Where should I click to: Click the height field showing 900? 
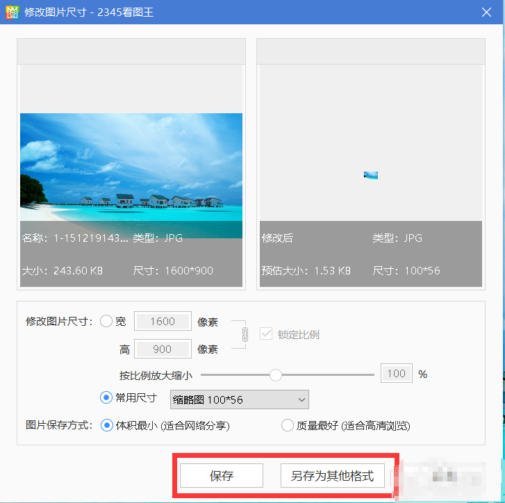pyautogui.click(x=163, y=349)
